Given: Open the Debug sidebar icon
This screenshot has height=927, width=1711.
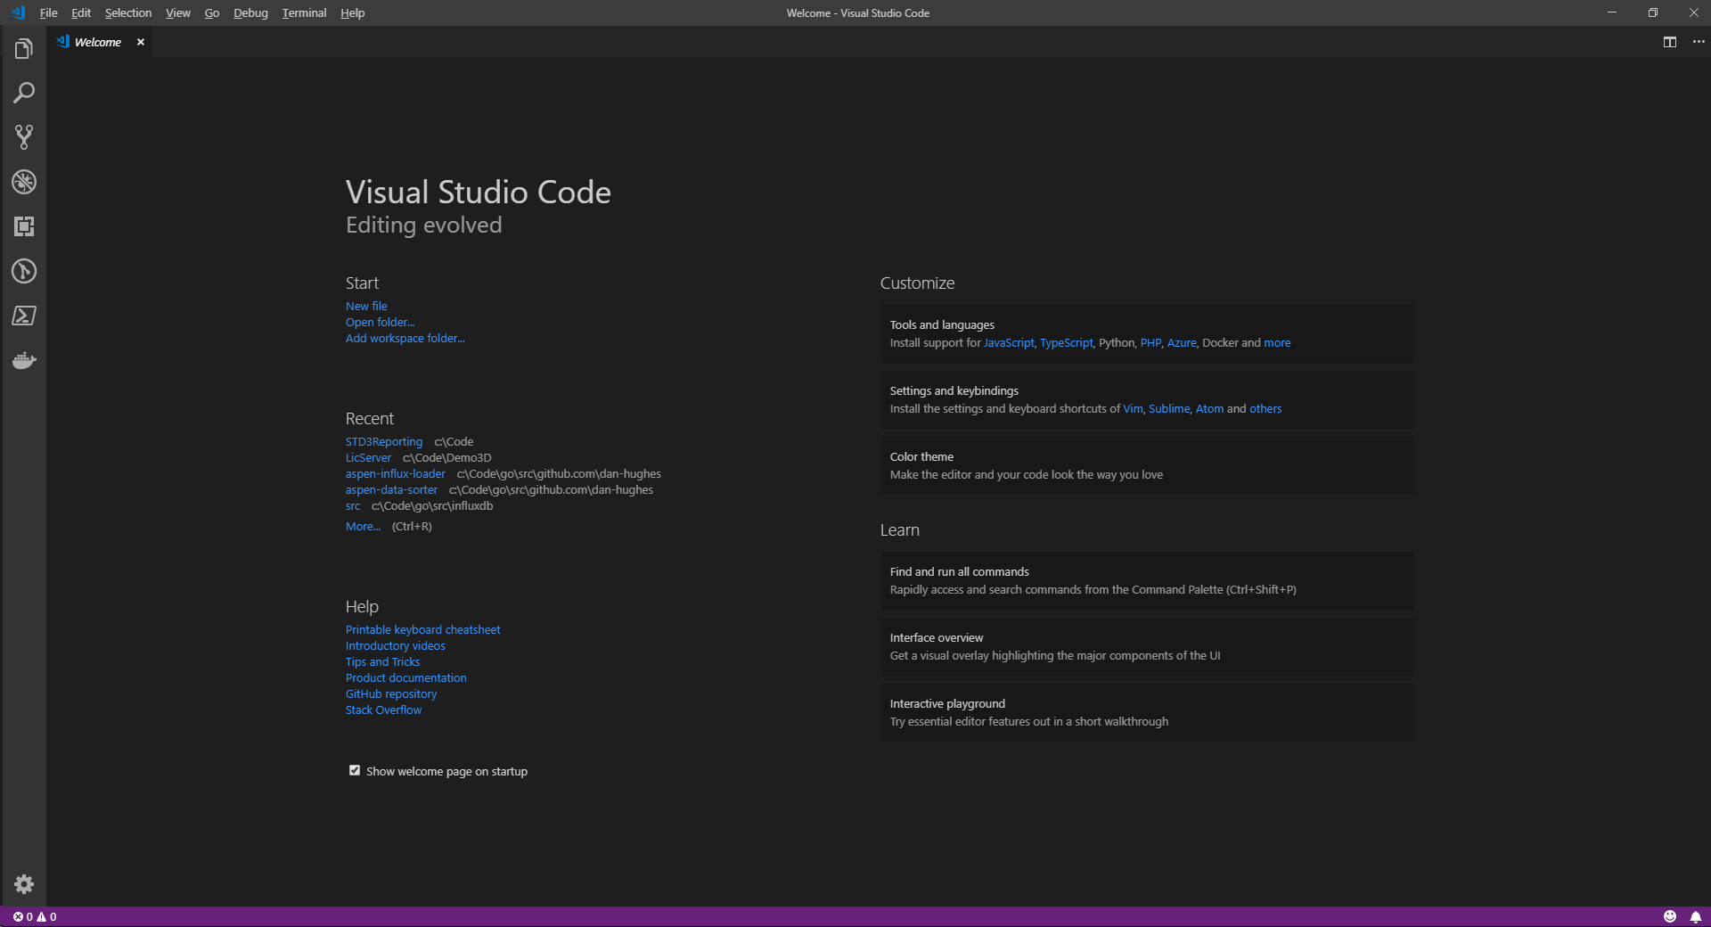Looking at the screenshot, I should (x=23, y=183).
